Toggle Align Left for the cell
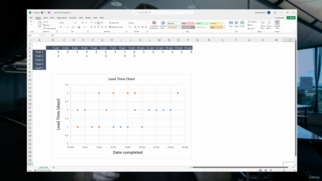The height and width of the screenshot is (181, 322). click(92, 27)
